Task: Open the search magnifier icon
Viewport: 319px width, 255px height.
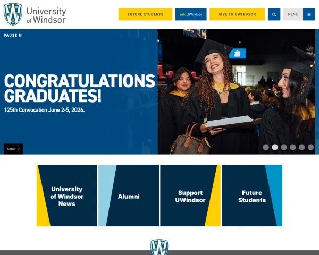Action: [x=274, y=14]
